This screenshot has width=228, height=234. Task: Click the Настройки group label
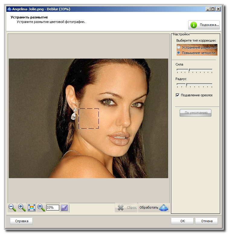pyautogui.click(x=181, y=34)
